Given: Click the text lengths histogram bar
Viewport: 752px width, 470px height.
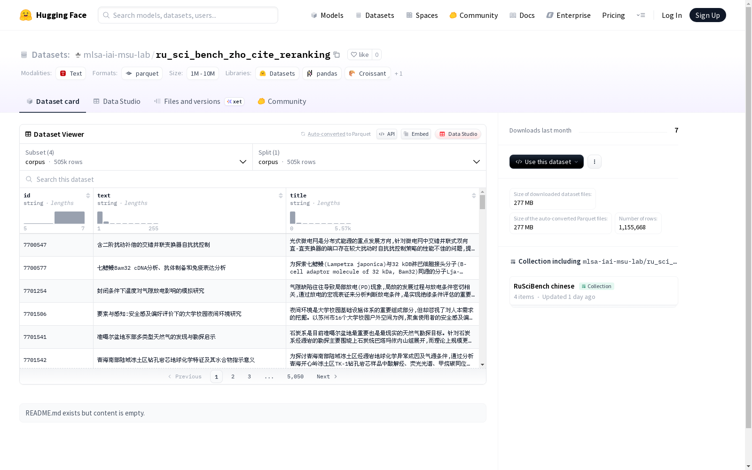Looking at the screenshot, I should 100,218.
